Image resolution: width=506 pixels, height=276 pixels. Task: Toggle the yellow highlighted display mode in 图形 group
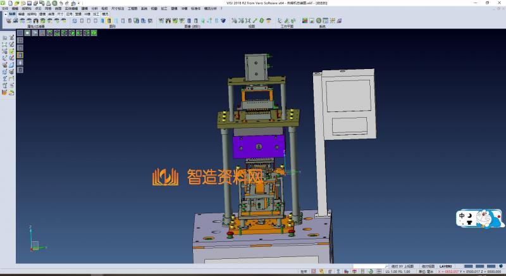click(x=109, y=21)
